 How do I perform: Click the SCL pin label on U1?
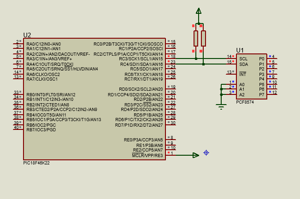click(x=243, y=59)
